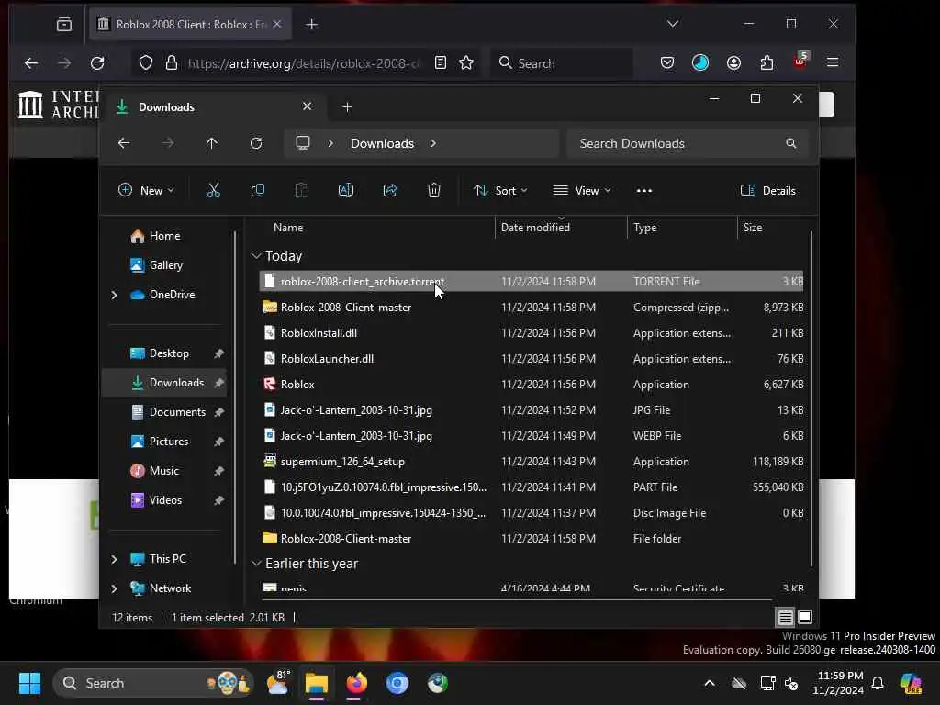Open the See more ellipsis menu
This screenshot has height=705, width=940.
coord(643,191)
